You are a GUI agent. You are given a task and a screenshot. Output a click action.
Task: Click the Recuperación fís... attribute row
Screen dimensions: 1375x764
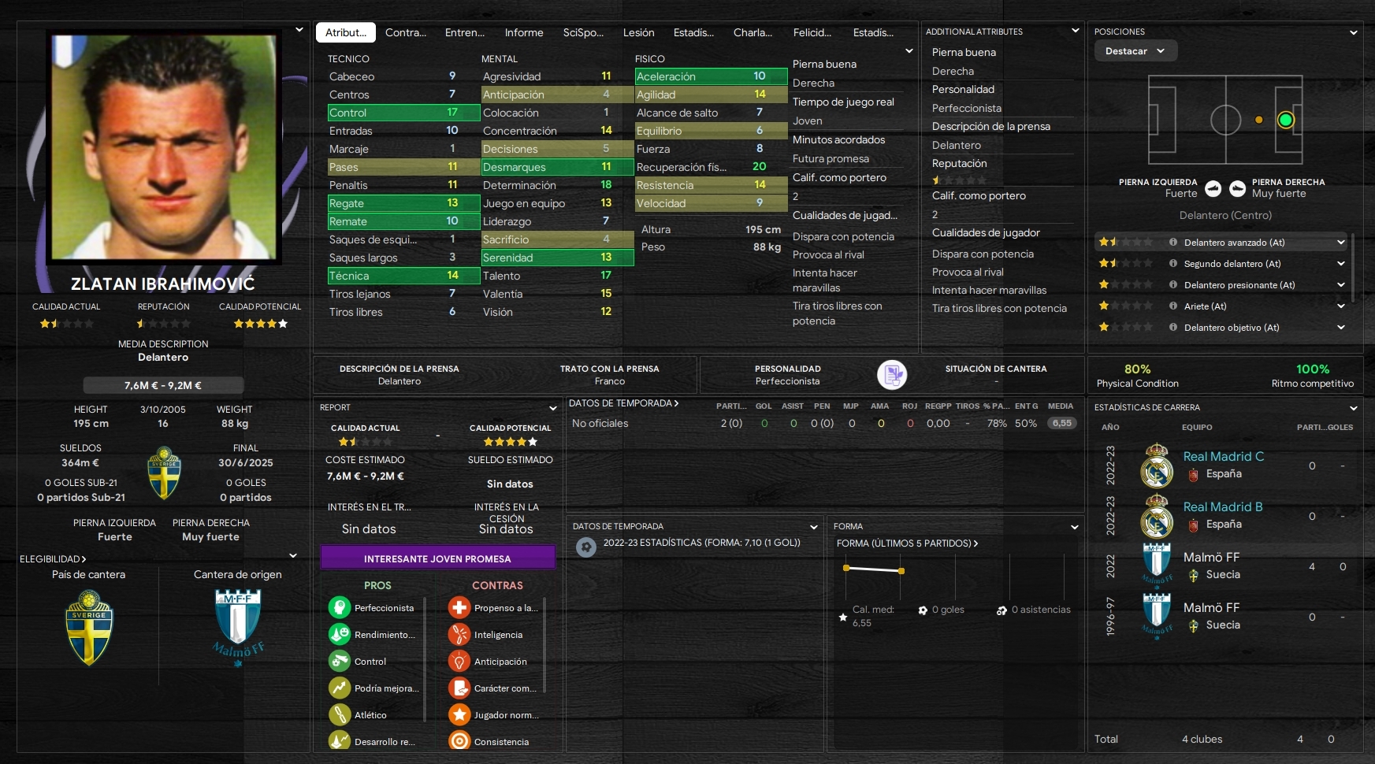(712, 167)
